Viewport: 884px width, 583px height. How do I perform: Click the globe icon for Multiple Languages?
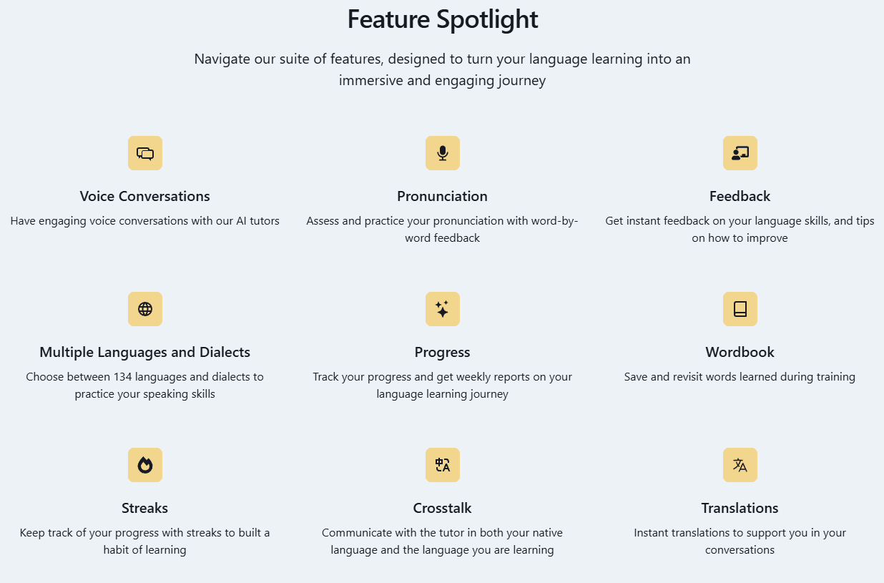pos(145,309)
